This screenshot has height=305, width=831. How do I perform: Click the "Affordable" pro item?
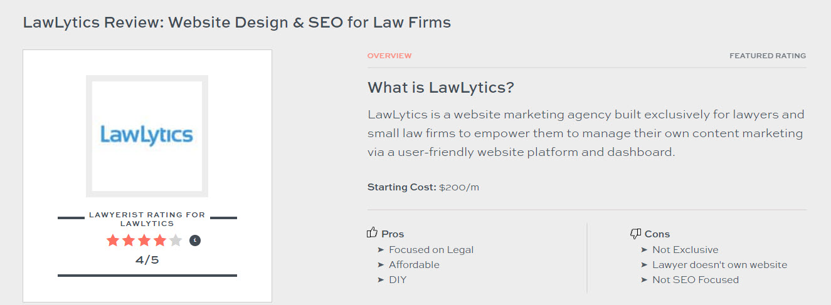[414, 265]
